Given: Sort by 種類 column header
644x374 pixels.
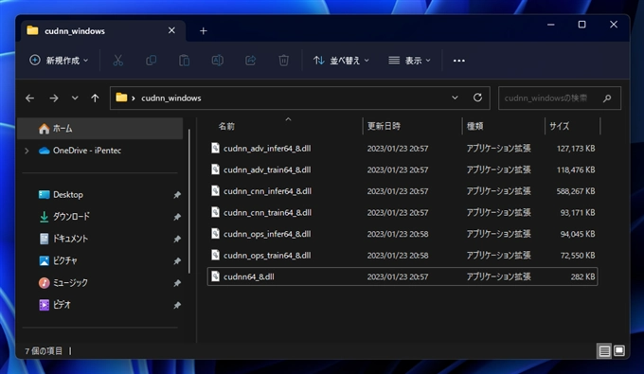Looking at the screenshot, I should click(x=474, y=127).
